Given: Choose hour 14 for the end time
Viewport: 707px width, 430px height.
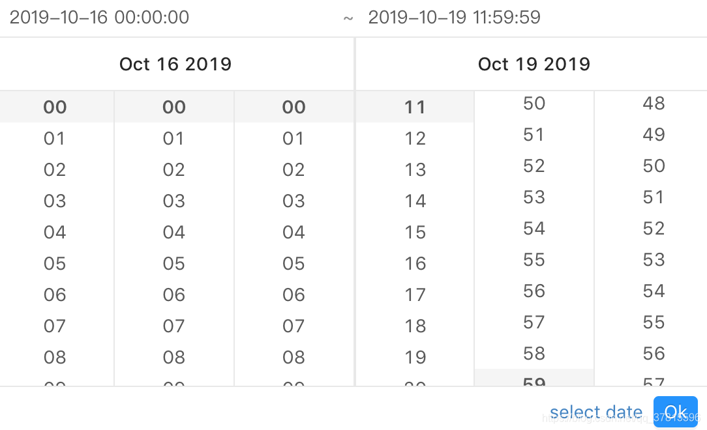Looking at the screenshot, I should coord(415,201).
